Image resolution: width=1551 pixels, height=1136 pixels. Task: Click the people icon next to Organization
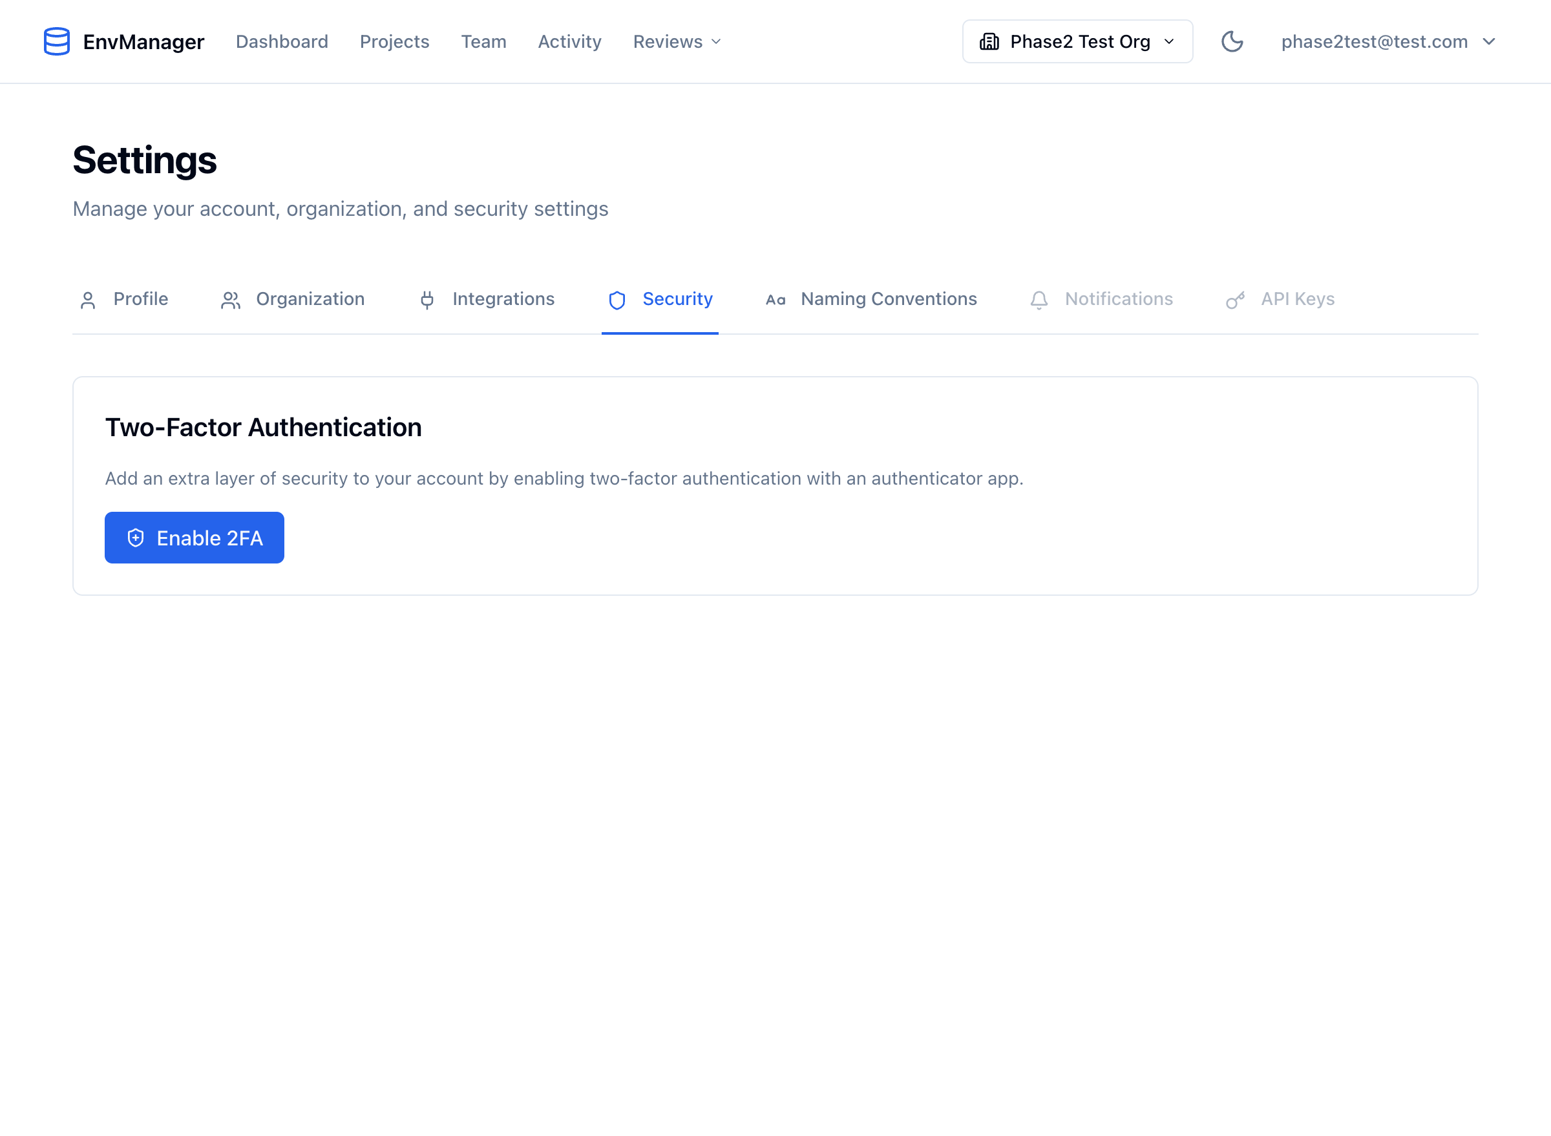coord(231,300)
